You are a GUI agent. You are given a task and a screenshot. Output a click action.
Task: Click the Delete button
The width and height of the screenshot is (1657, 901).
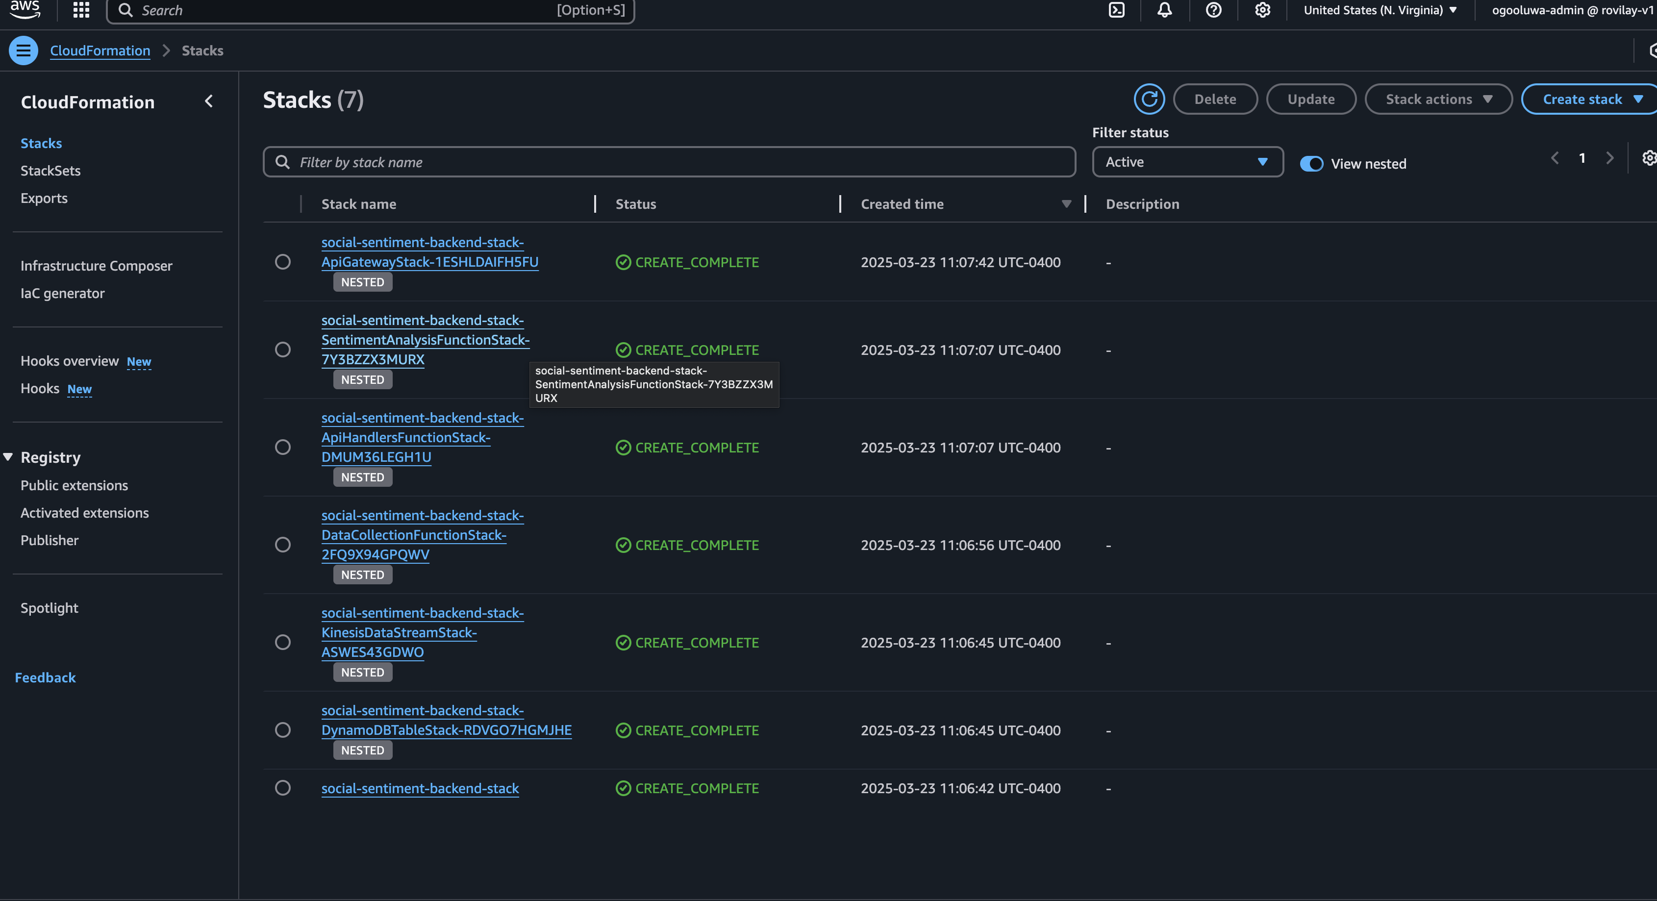[x=1215, y=99]
